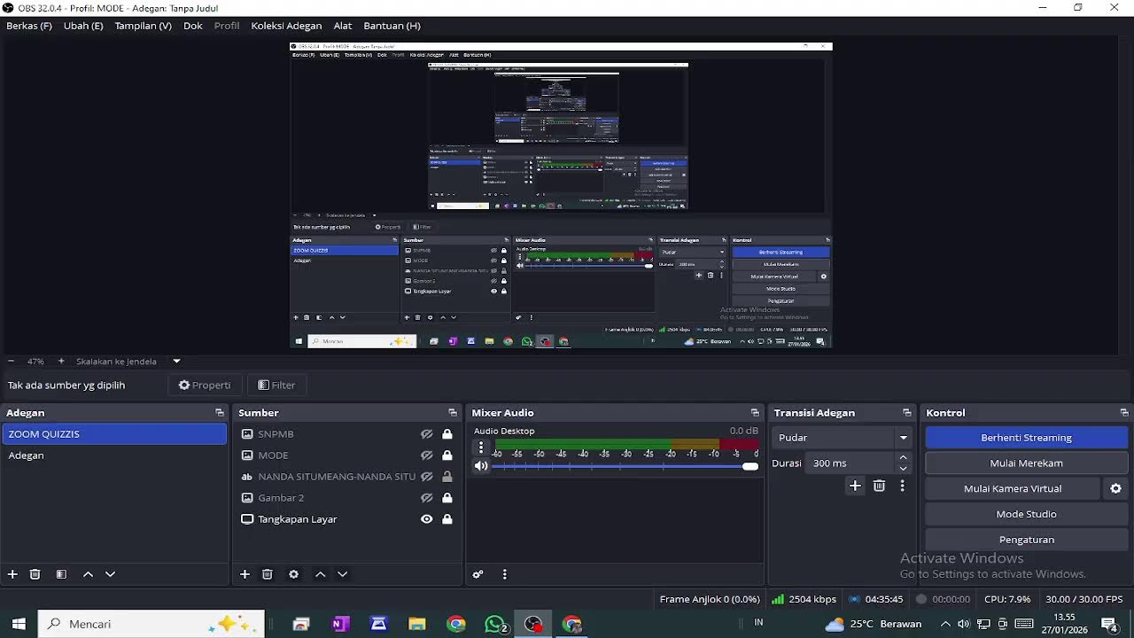Screen dimensions: 1134x638
Task: Toggle visibility of Gambar 2 source
Action: (x=426, y=498)
